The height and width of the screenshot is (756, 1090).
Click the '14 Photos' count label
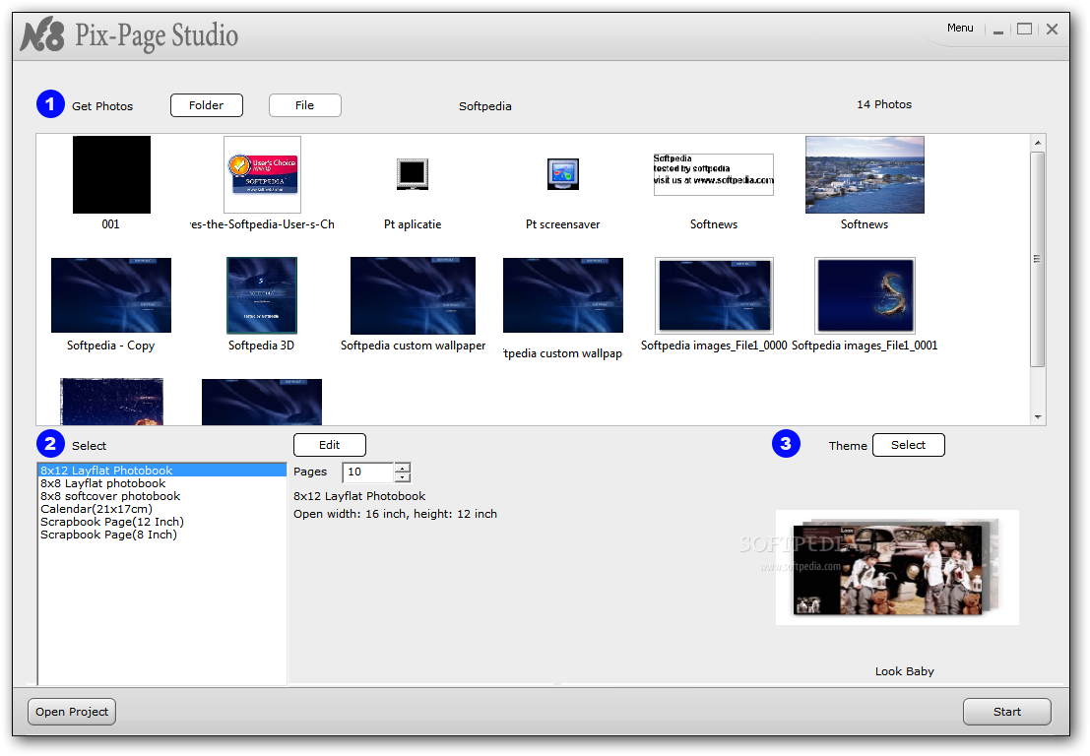coord(884,104)
